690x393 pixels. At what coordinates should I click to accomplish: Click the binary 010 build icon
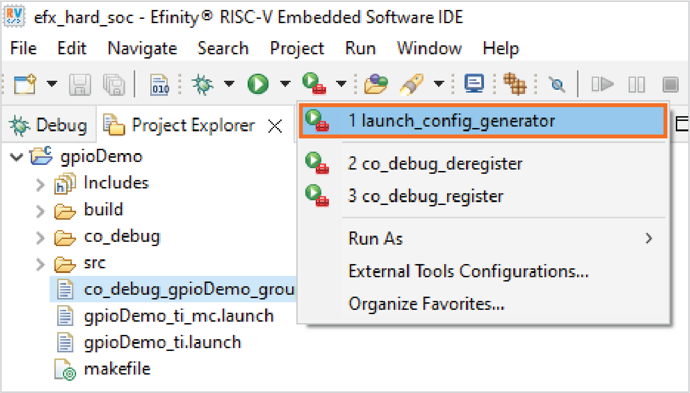[160, 85]
